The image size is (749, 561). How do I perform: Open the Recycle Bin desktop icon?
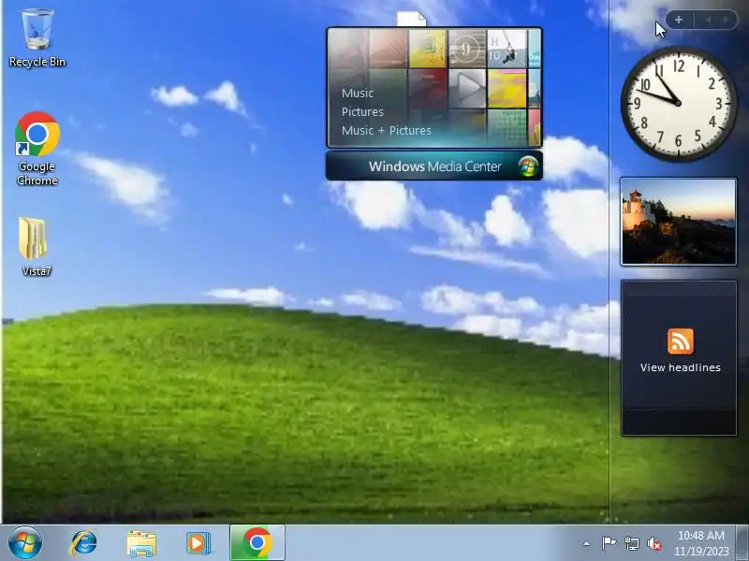(37, 38)
